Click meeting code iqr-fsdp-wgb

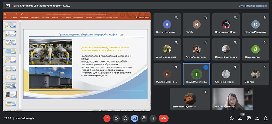pyautogui.click(x=25, y=118)
